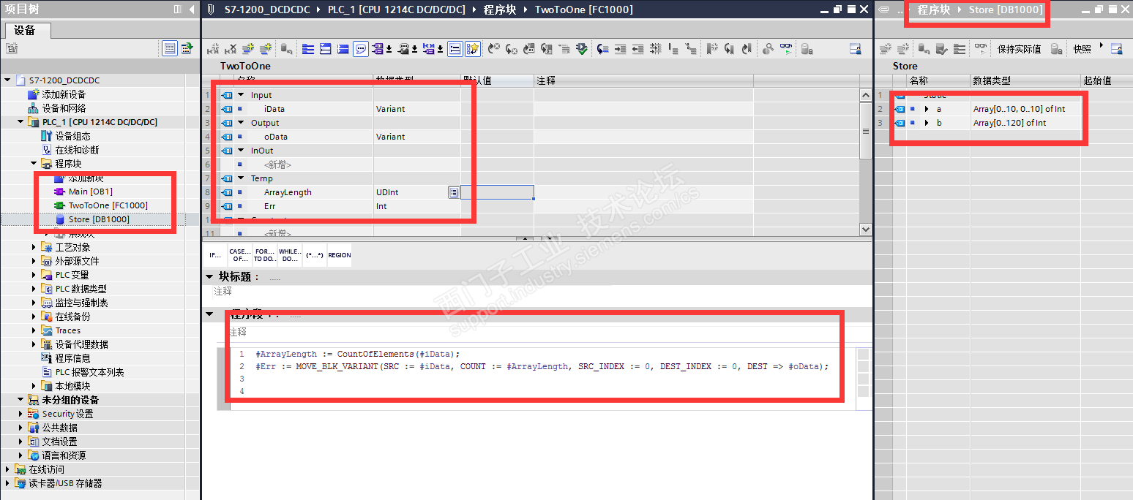The image size is (1133, 500).
Task: Expand the 监控与强制表 folder
Action: [34, 303]
